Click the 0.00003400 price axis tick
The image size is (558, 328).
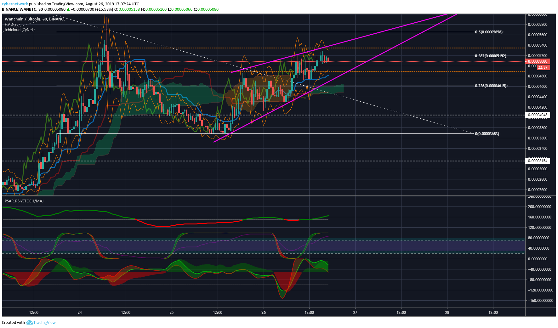coord(538,149)
